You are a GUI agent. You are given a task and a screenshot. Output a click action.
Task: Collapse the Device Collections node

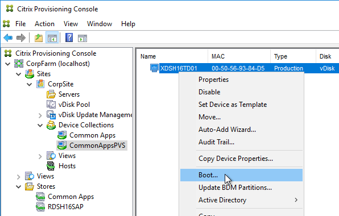(40, 125)
